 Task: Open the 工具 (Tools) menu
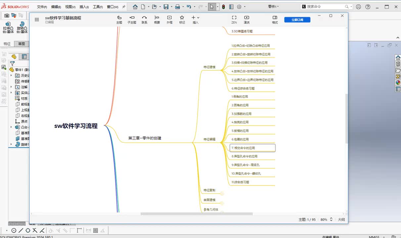pos(98,7)
